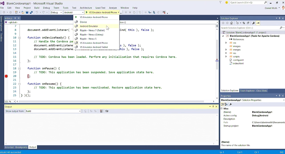
Task: Expand the css folder
Action: click(x=226, y=43)
